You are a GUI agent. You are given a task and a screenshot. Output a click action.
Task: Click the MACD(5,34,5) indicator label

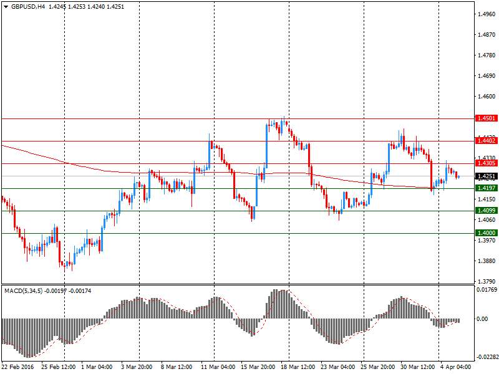tap(24, 290)
